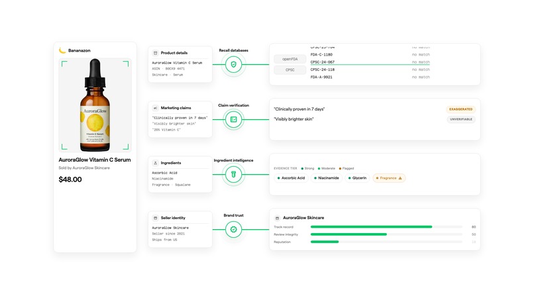Image resolution: width=534 pixels, height=300 pixels.
Task: Click the Strong evidence tier legend
Action: pyautogui.click(x=307, y=169)
